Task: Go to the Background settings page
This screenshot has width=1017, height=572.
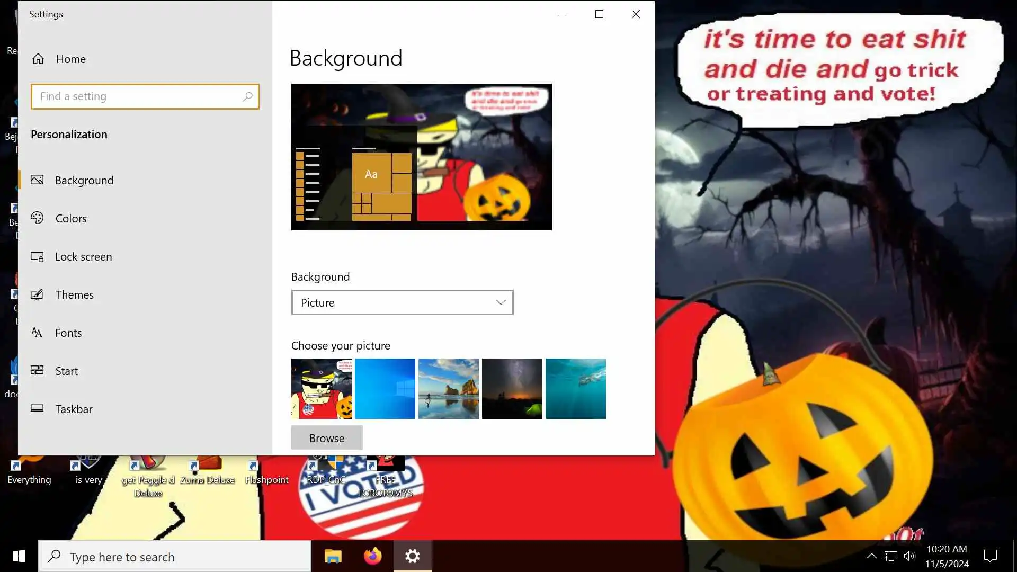Action: pyautogui.click(x=84, y=180)
